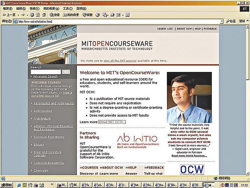Click the second quick launch icon
This screenshot has width=250, height=188.
[25, 185]
